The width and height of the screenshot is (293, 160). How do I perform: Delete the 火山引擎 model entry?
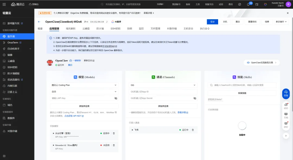pos(114,133)
